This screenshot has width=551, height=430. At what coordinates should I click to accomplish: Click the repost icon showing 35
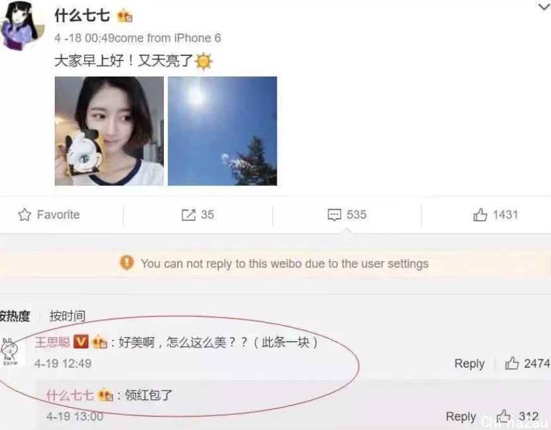click(188, 214)
